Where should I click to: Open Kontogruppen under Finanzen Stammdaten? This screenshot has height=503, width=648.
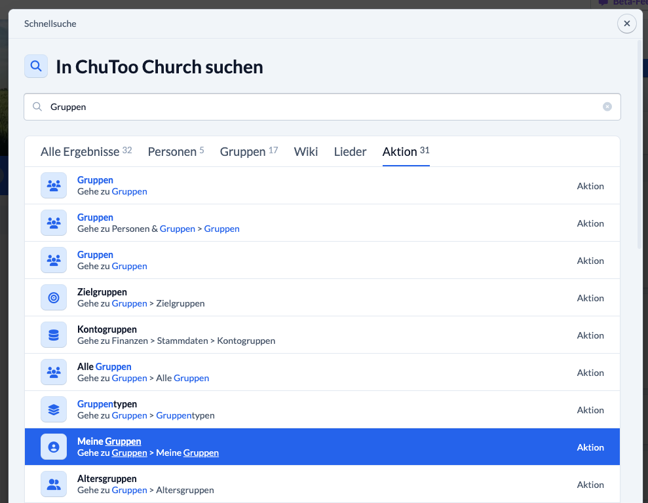coord(322,335)
